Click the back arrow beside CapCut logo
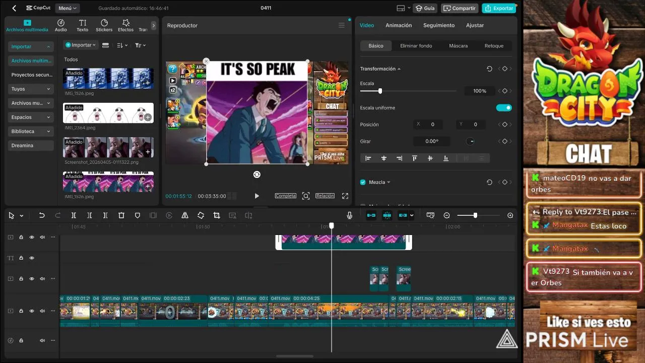This screenshot has width=645, height=363. 14,8
